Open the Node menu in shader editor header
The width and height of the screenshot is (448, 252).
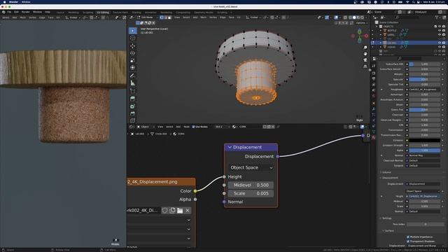[x=187, y=127]
